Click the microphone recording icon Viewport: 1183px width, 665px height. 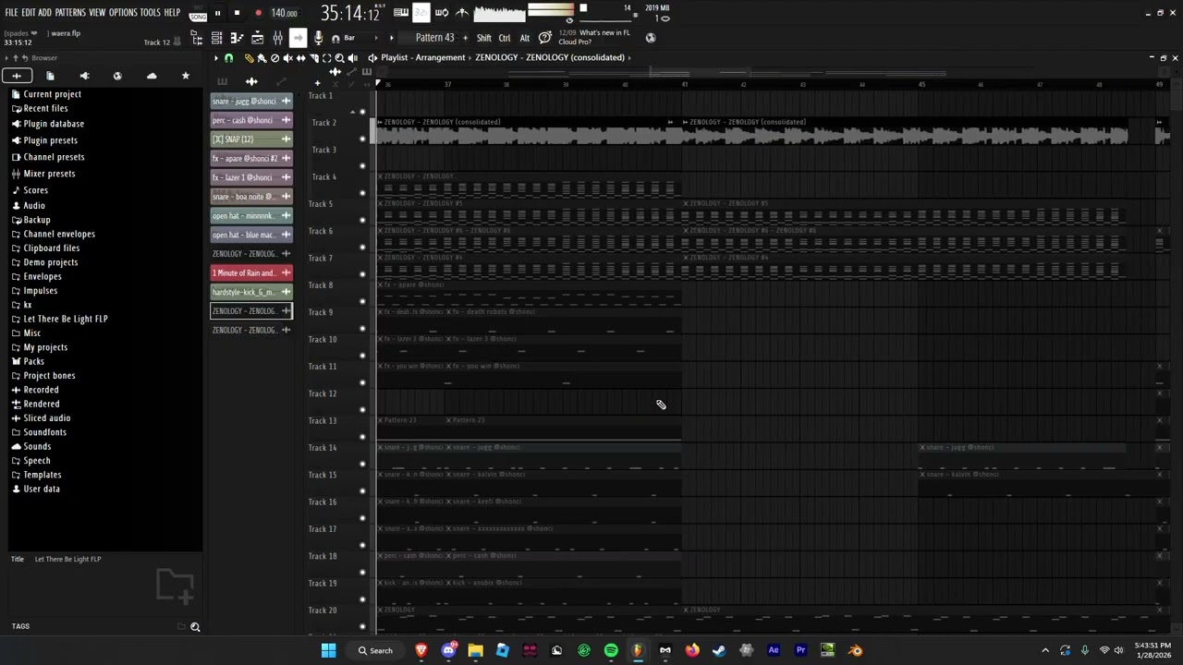[318, 38]
